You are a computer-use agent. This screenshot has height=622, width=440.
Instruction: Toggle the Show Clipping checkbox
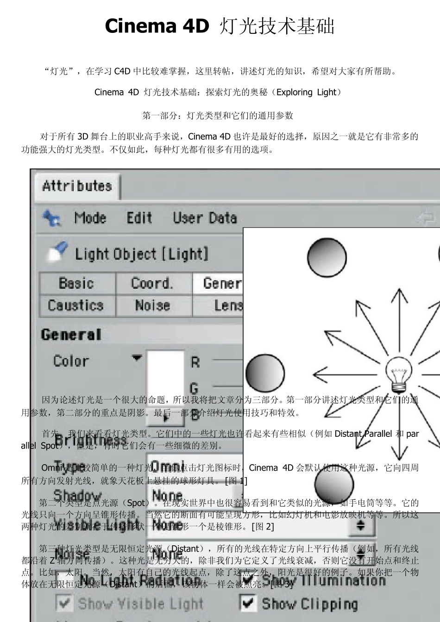coord(248,603)
